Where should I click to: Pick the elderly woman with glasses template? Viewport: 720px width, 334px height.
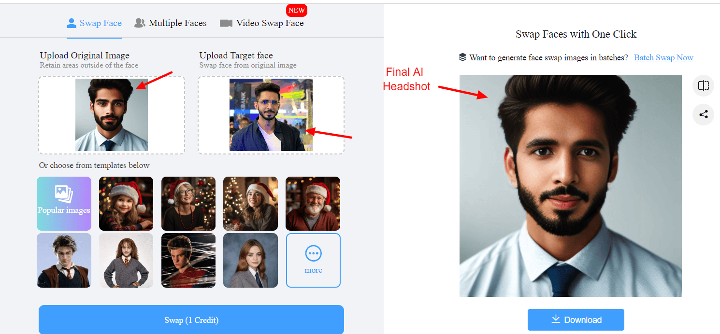(188, 204)
